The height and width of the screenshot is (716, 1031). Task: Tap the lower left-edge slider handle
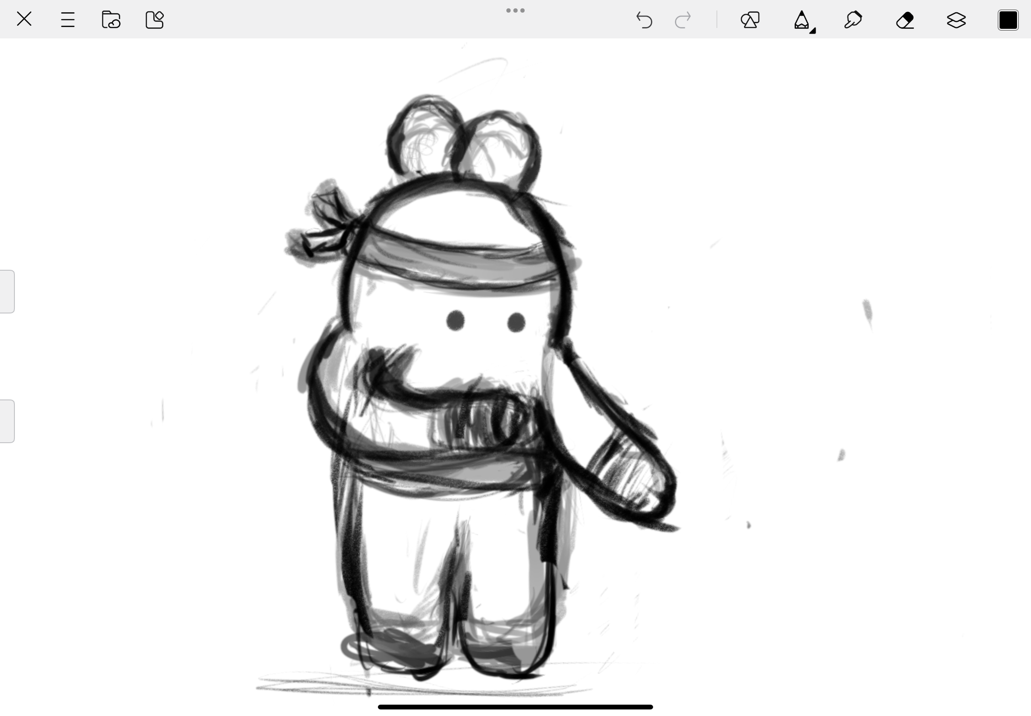click(x=7, y=421)
